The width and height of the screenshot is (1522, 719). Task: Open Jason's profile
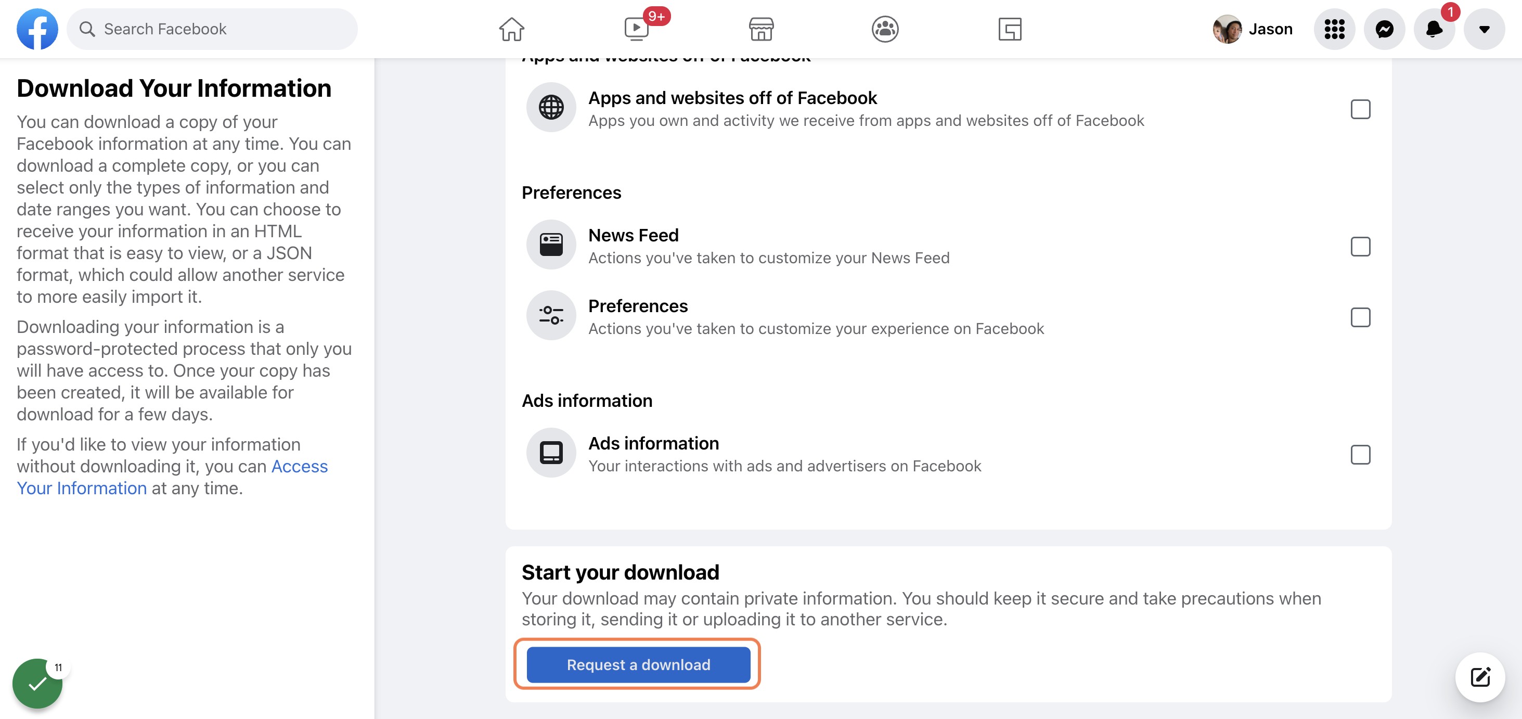click(1253, 29)
